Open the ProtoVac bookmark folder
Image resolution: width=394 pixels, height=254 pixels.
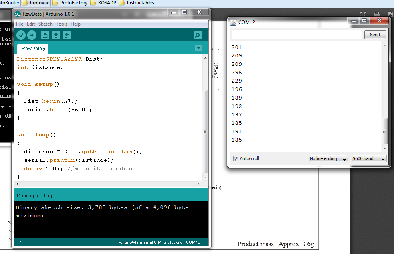[x=36, y=3]
